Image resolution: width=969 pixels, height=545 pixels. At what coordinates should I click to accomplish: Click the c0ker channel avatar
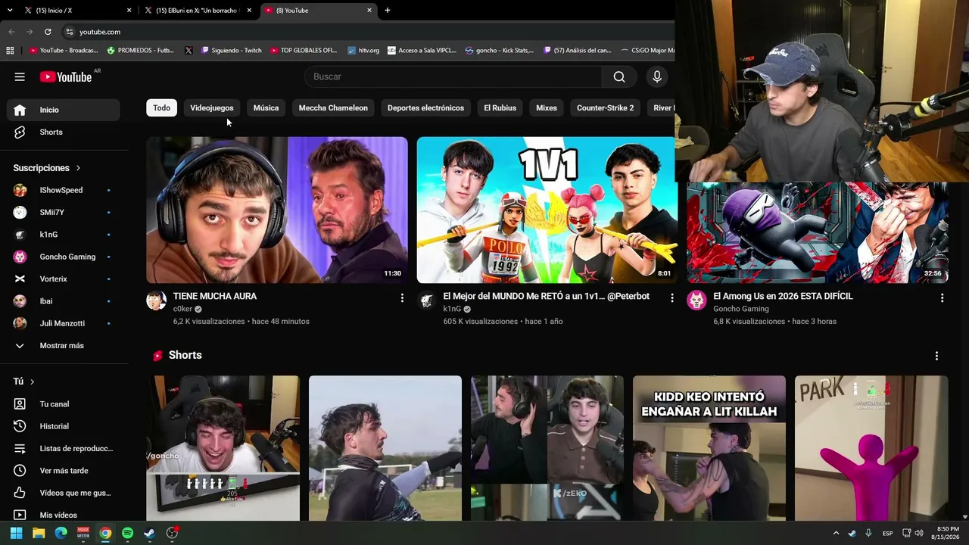(156, 301)
